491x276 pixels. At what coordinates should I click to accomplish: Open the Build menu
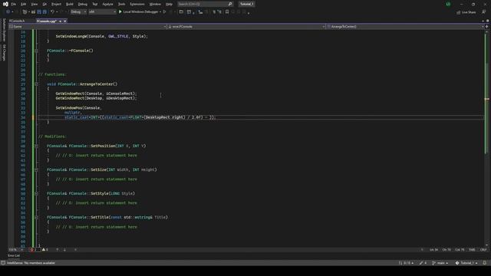pos(70,4)
